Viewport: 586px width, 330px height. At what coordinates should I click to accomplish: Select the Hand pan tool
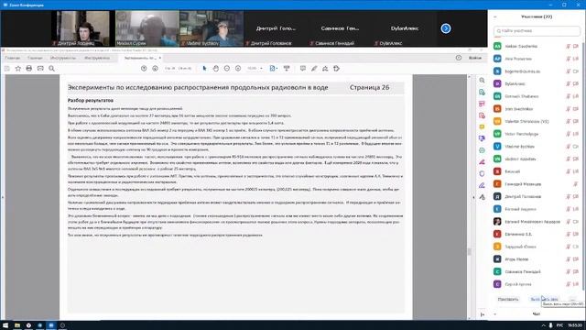coord(216,69)
